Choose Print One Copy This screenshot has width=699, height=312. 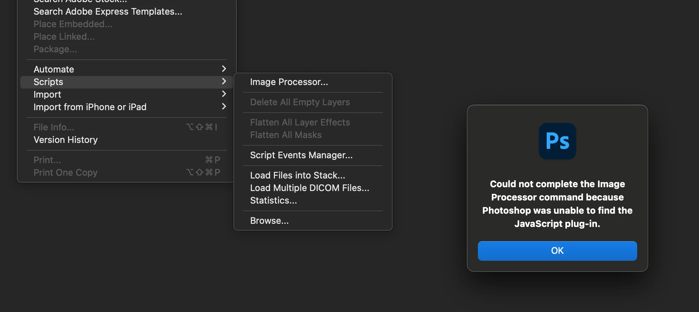(126, 173)
